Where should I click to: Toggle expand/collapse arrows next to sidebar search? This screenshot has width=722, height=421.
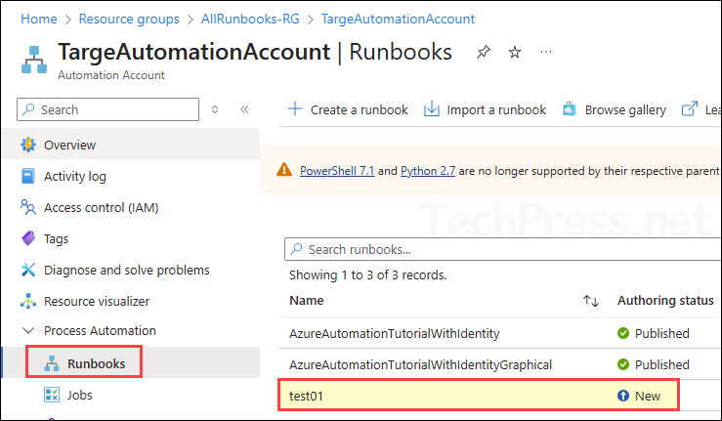(215, 109)
